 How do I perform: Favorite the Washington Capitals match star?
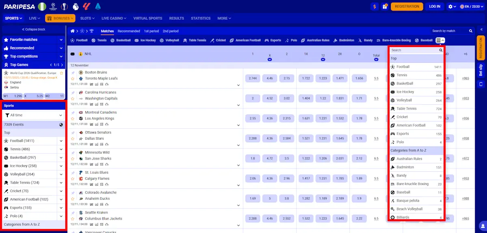[73, 98]
